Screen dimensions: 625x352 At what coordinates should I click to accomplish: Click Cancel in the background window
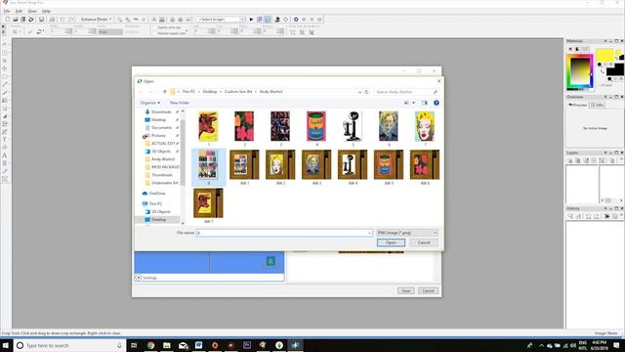428,291
